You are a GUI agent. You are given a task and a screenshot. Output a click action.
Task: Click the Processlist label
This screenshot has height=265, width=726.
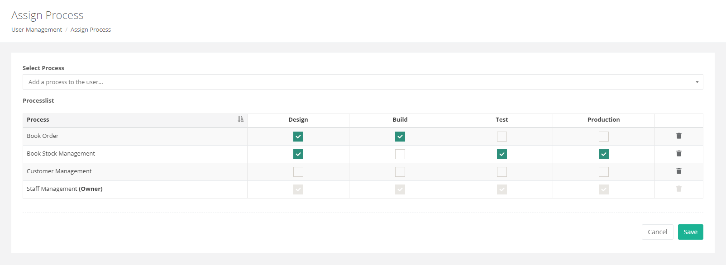(x=38, y=100)
